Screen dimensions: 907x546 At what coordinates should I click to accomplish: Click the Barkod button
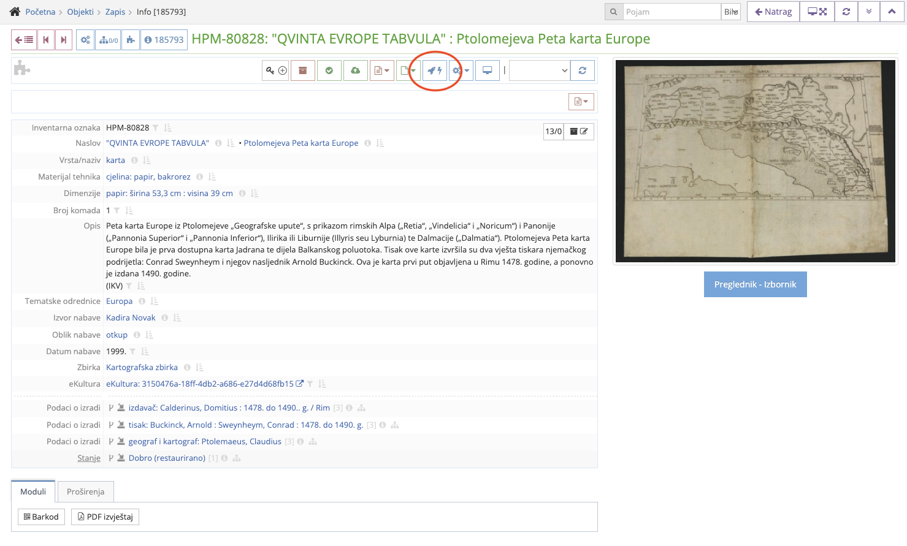41,517
